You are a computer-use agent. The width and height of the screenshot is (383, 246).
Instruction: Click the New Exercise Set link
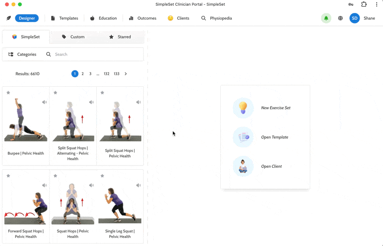coord(276,108)
